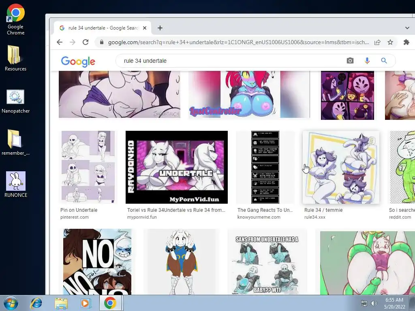Launch Nanopatcher from the desktop
Screen dimensions: 415x311
click(16, 101)
